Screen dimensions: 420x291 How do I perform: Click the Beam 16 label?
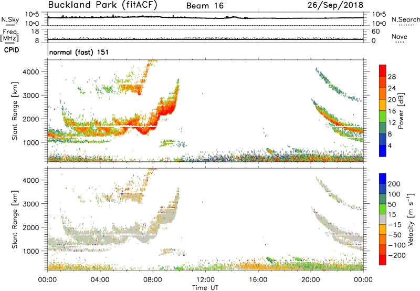pyautogui.click(x=205, y=6)
